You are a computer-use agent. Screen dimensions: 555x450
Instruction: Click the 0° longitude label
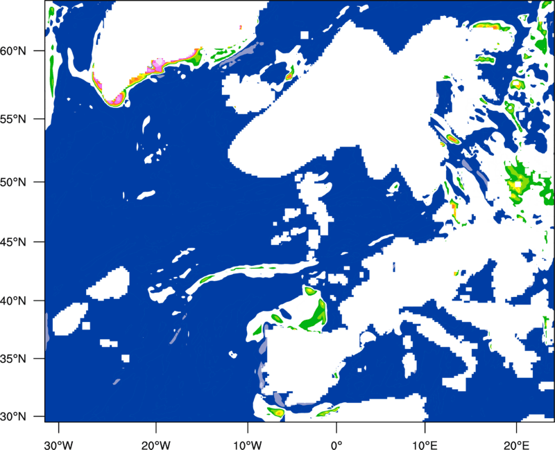pyautogui.click(x=336, y=445)
